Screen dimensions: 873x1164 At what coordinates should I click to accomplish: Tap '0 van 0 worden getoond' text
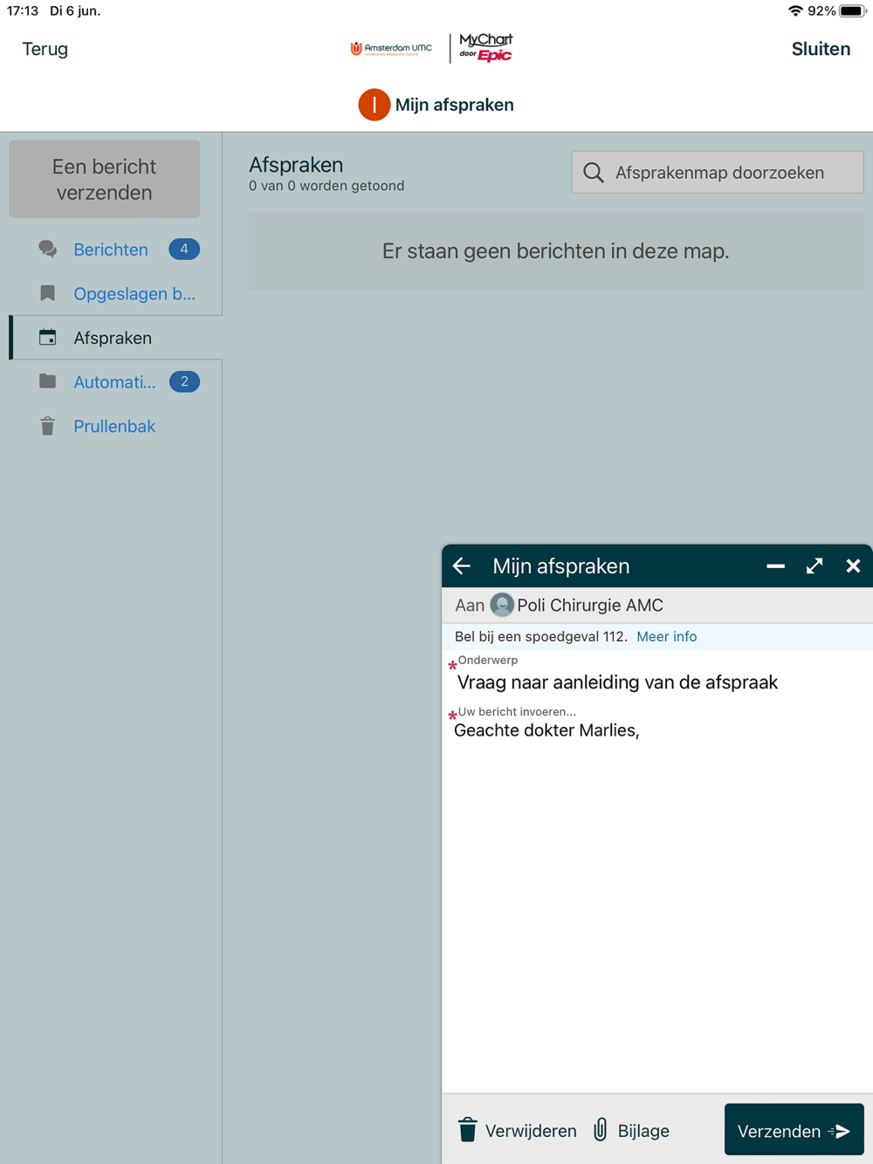click(327, 186)
